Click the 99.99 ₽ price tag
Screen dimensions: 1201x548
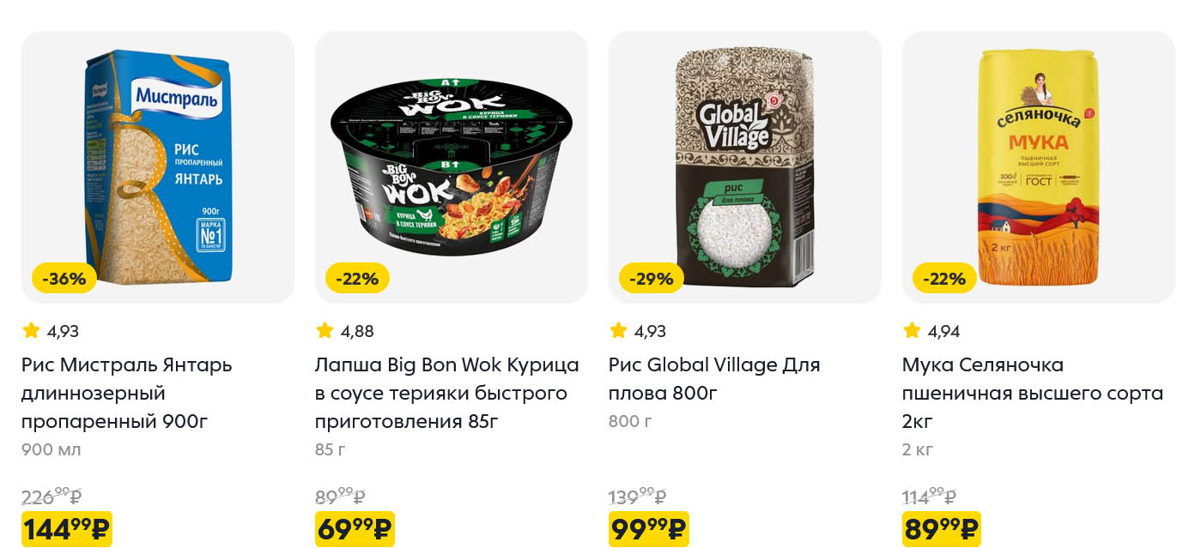pyautogui.click(x=648, y=529)
